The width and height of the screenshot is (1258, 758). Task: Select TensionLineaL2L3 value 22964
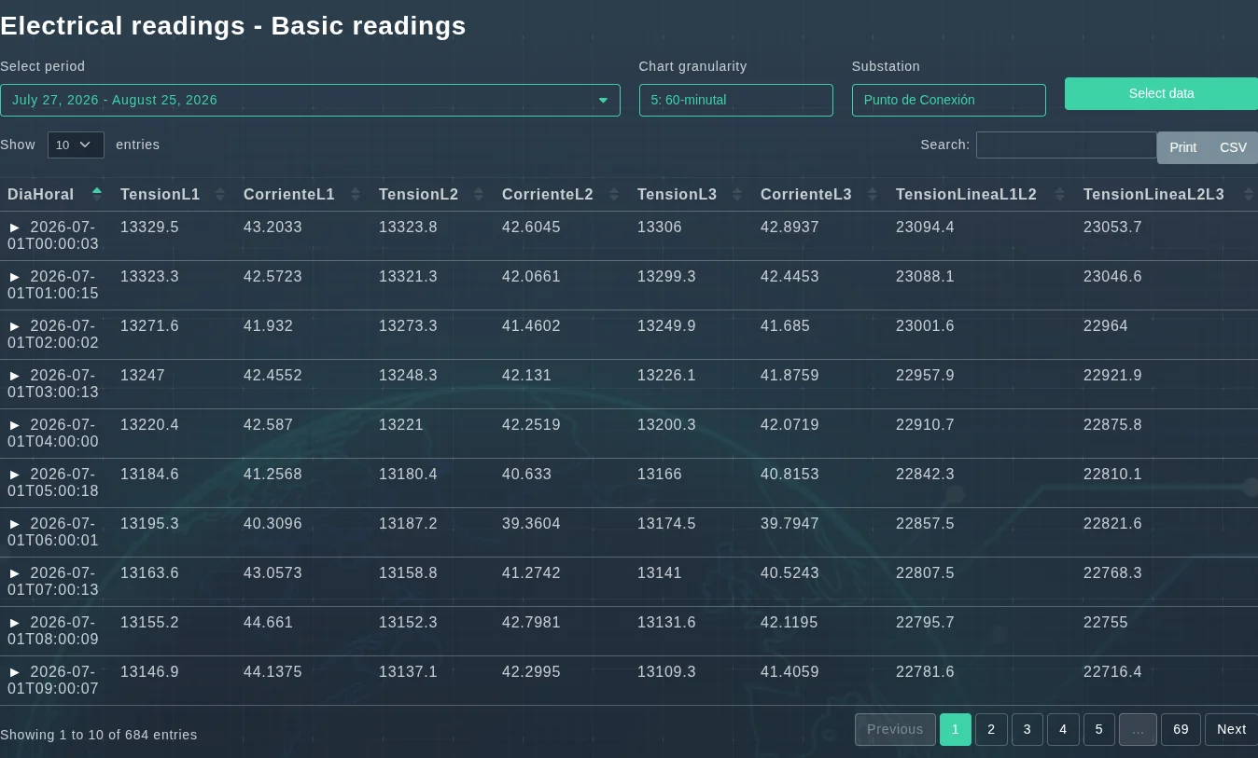point(1106,326)
